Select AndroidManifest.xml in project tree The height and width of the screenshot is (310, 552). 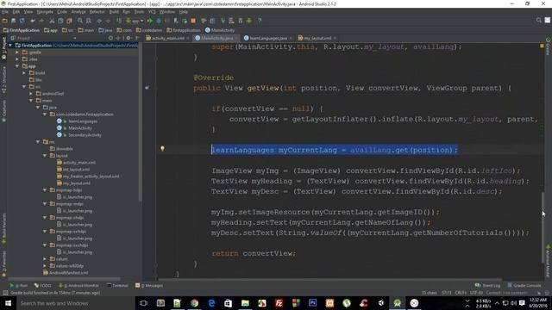68,273
